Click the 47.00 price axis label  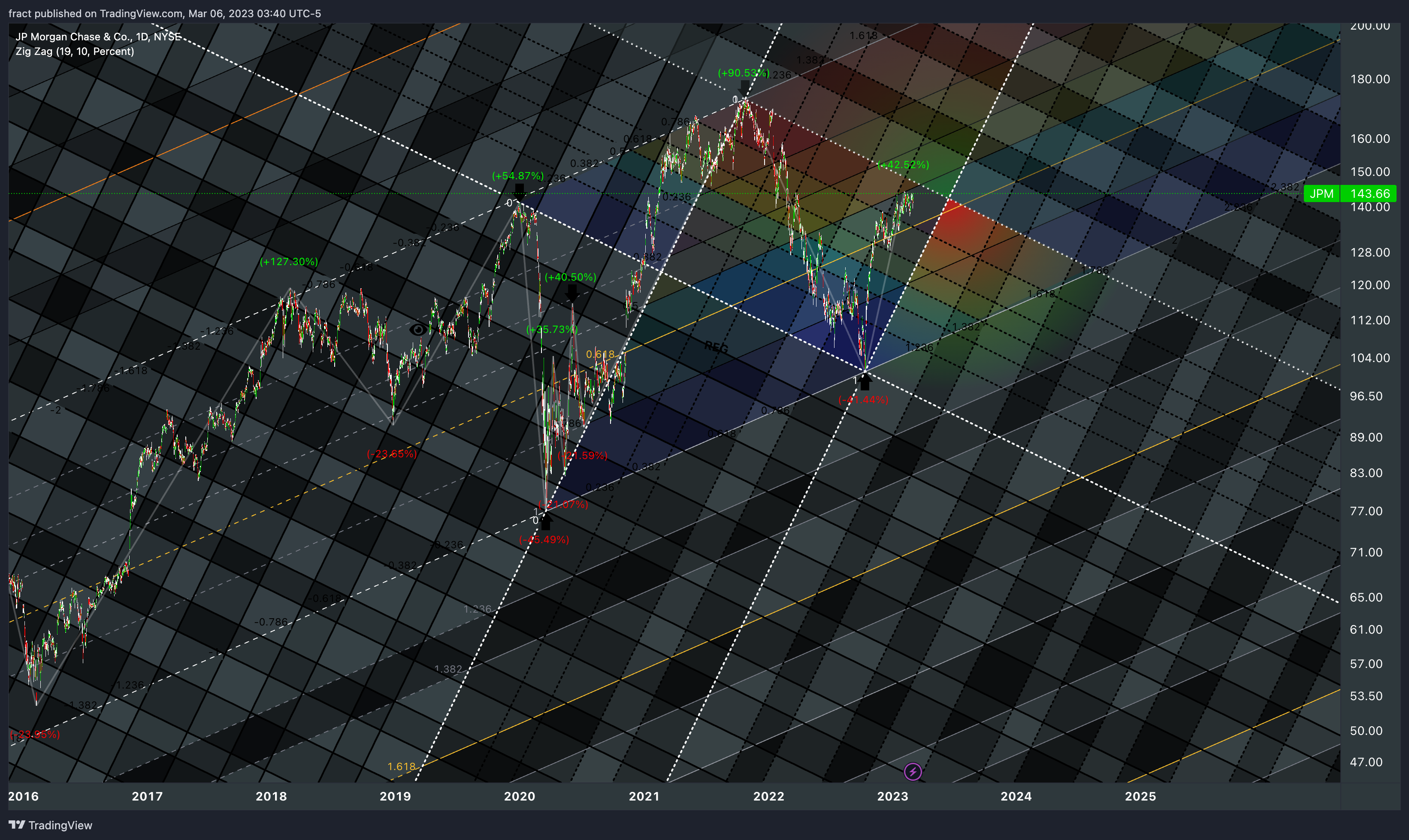tap(1366, 762)
